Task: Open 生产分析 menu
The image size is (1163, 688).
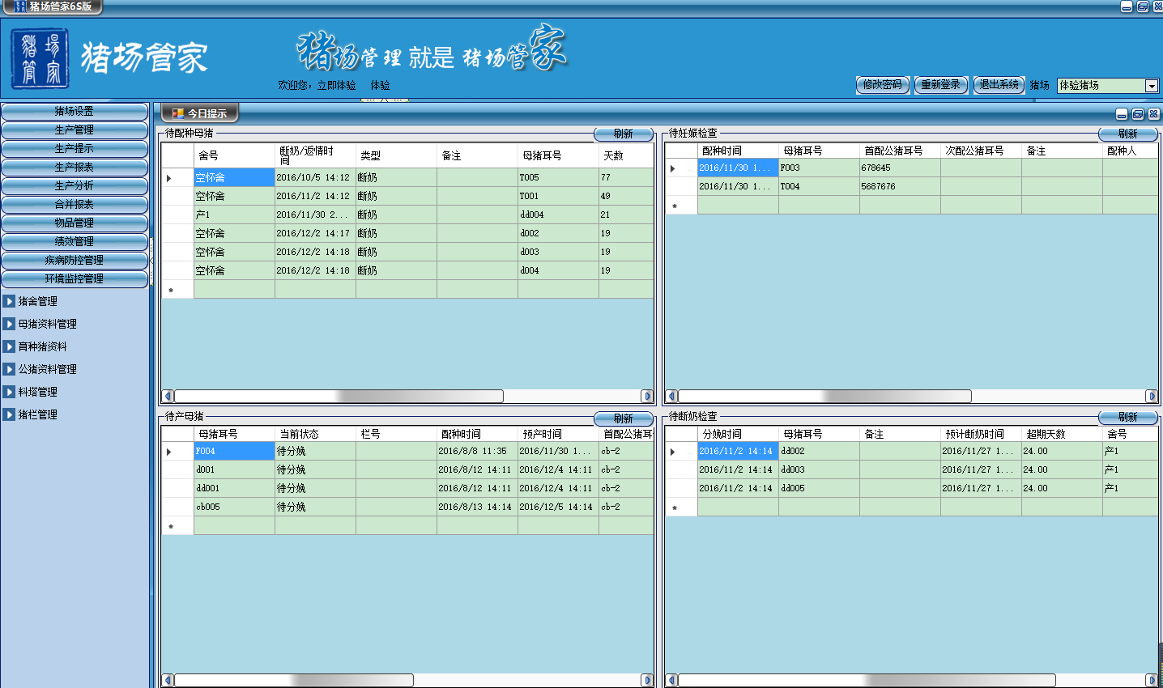Action: [75, 186]
